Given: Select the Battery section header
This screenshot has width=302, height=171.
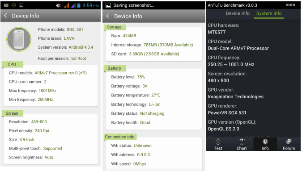Looking at the screenshot, I should tap(115, 68).
